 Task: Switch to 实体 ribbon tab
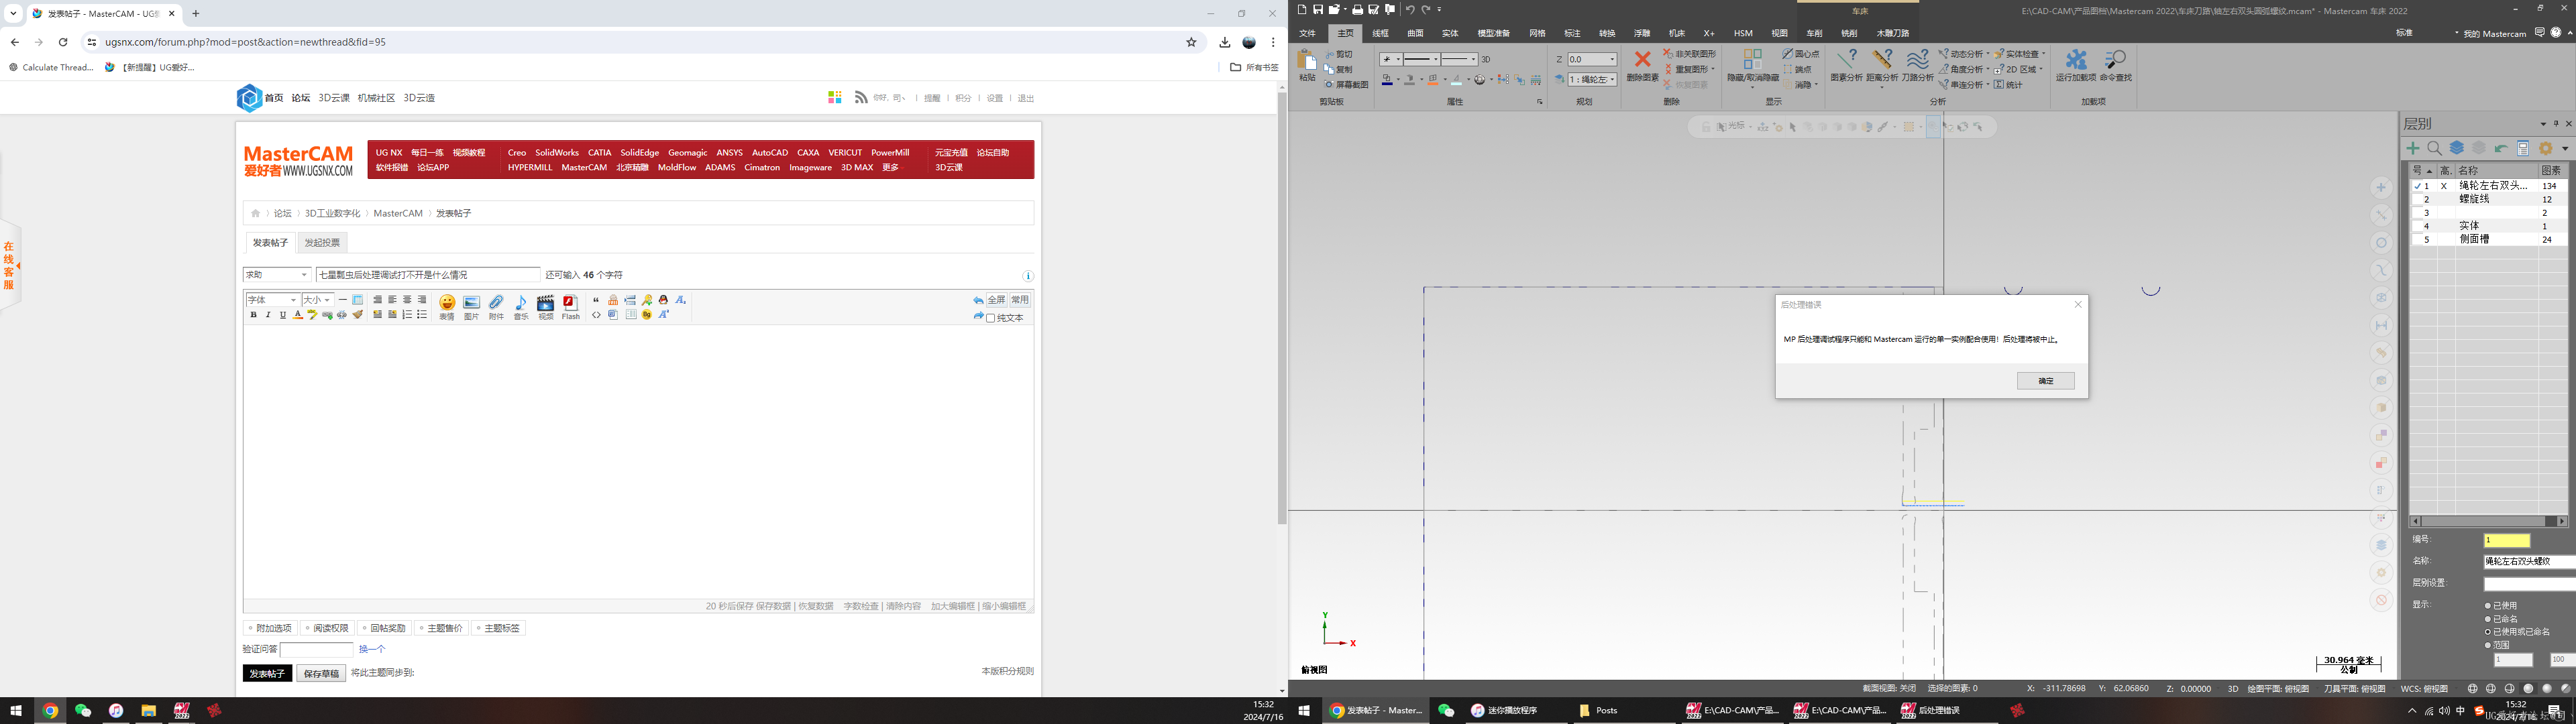[1450, 33]
